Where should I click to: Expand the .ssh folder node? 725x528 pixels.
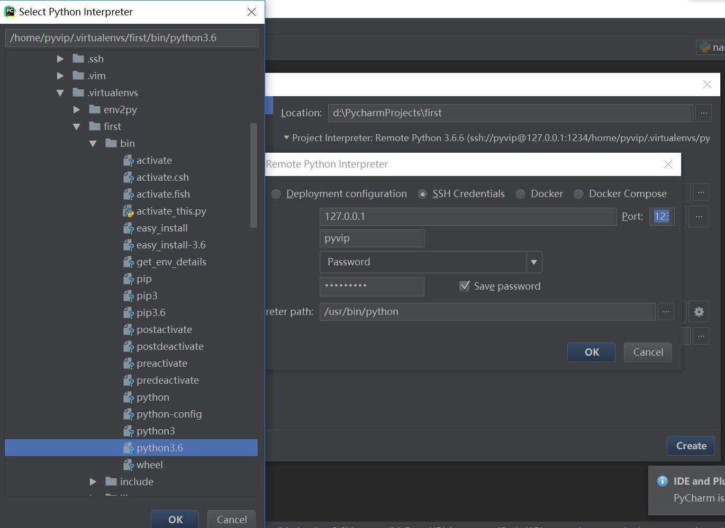tap(60, 59)
